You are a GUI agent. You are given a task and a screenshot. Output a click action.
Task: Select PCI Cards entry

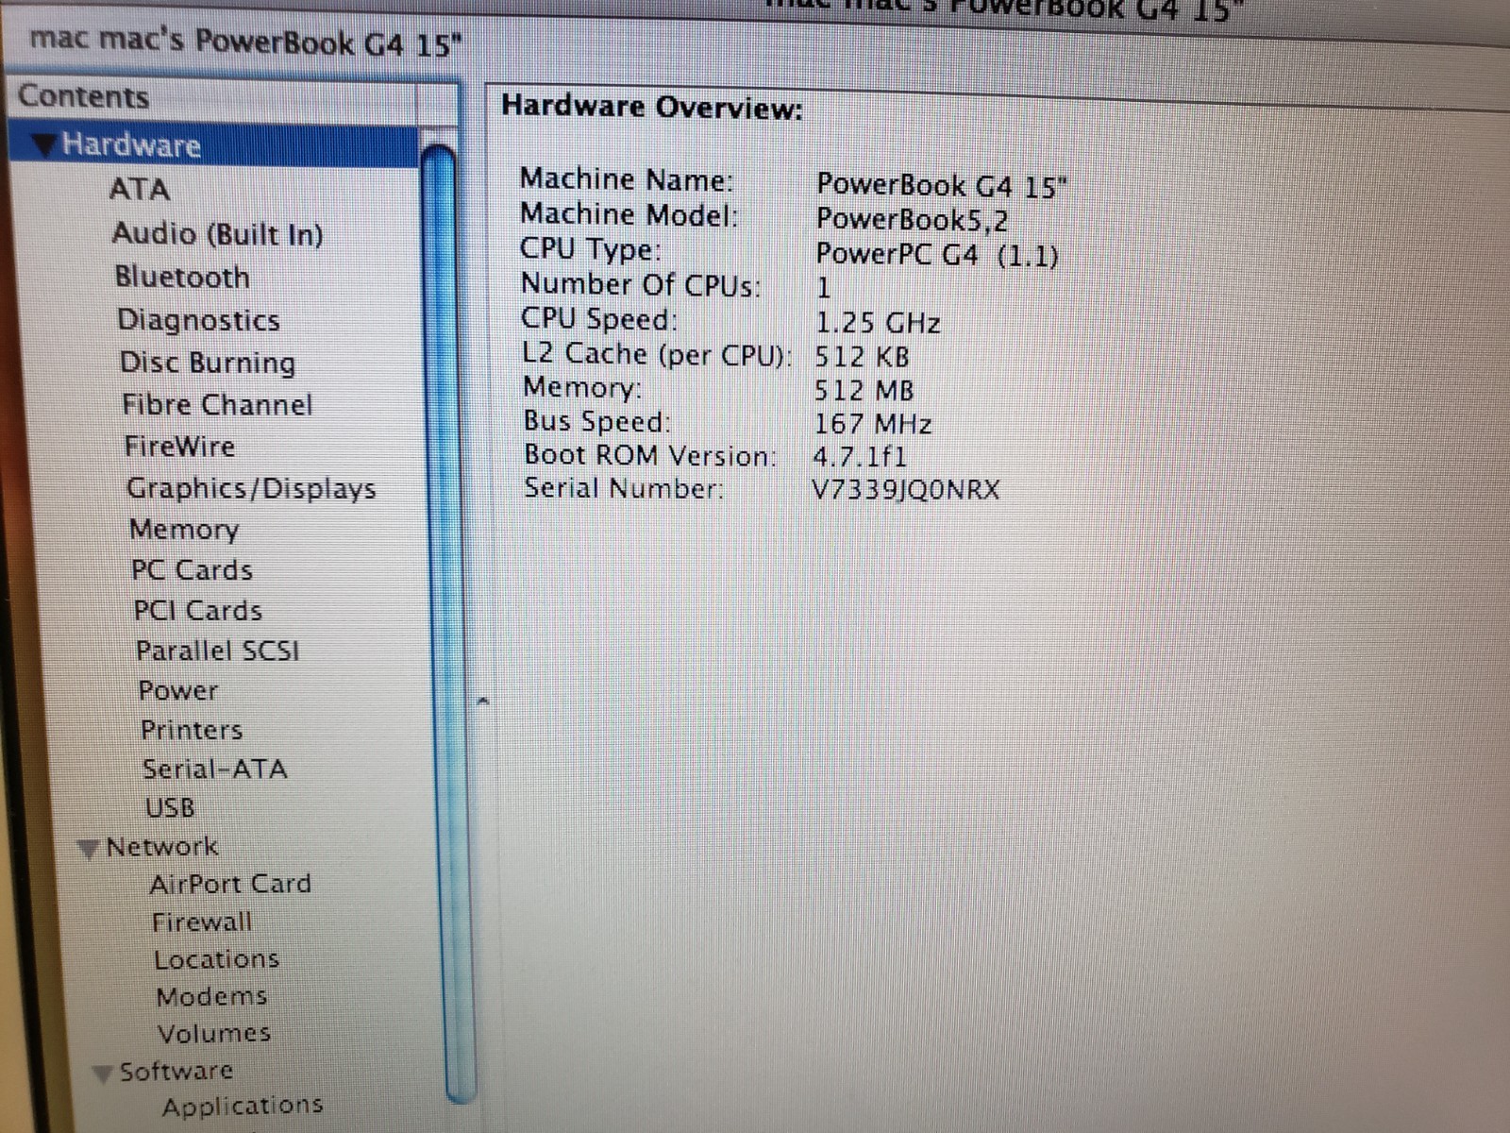(x=198, y=611)
